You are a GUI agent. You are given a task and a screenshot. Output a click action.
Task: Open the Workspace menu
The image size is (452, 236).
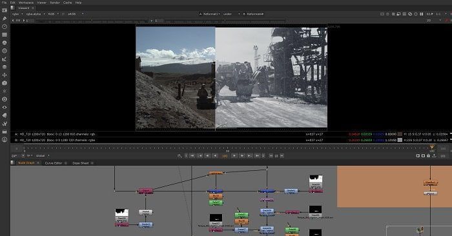click(26, 3)
